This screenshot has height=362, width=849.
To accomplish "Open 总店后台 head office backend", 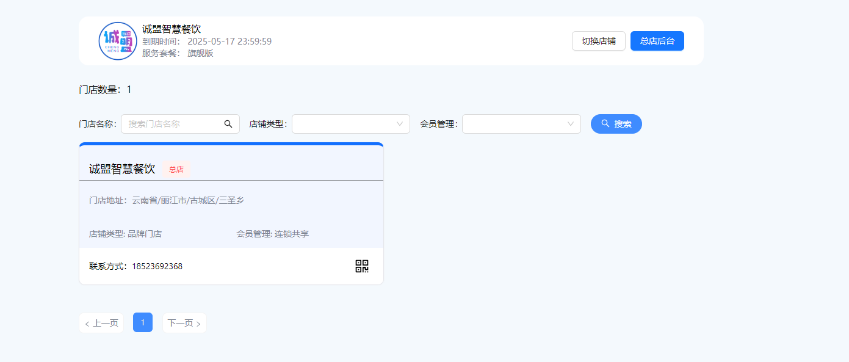I will (657, 41).
